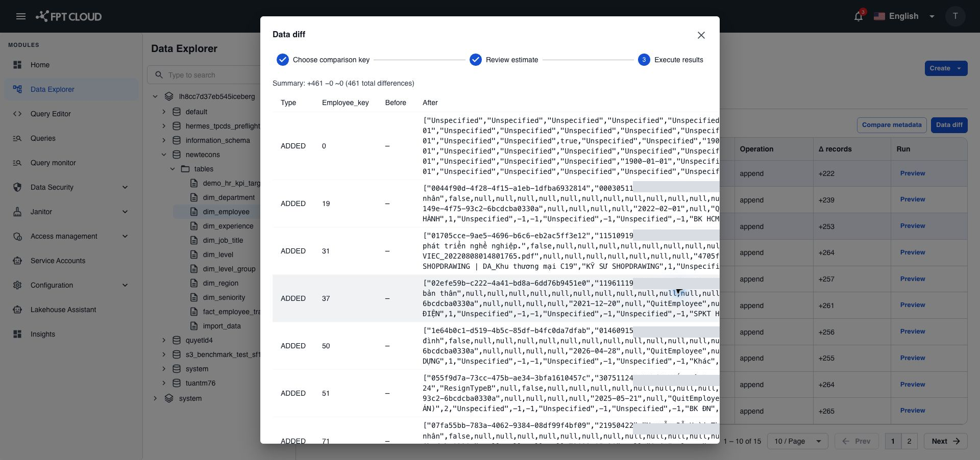
Task: Open Lakehouse Assistant robot icon
Action: point(17,310)
